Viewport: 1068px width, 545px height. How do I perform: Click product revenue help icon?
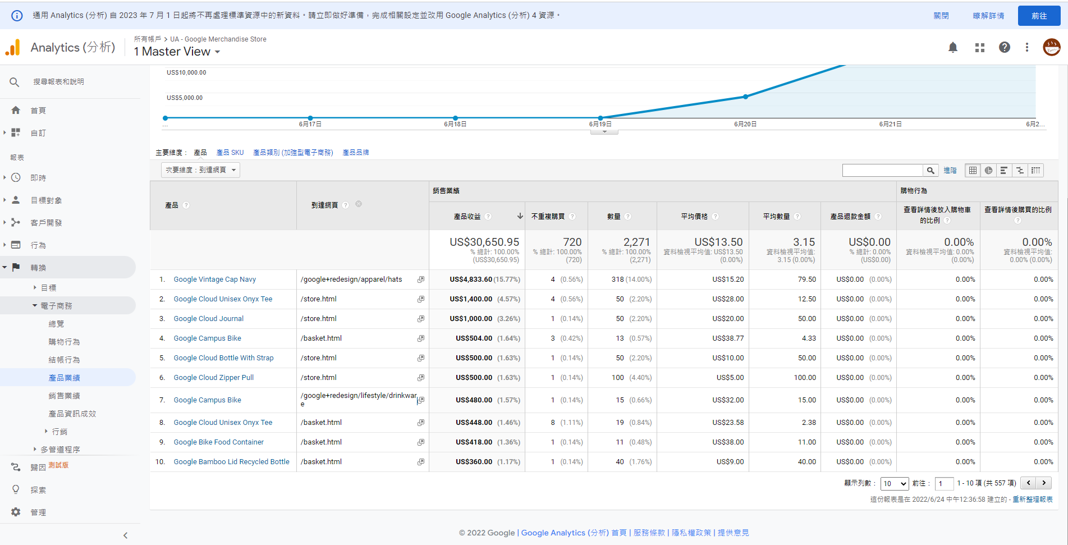tap(488, 217)
